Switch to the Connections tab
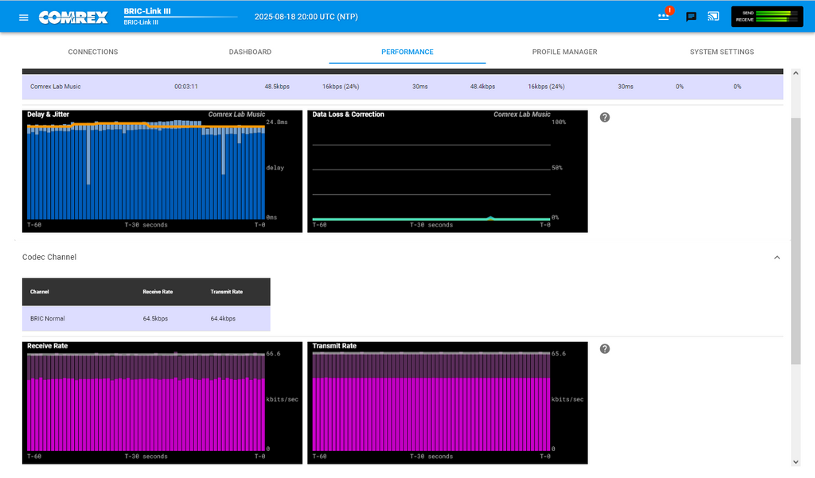 [93, 52]
